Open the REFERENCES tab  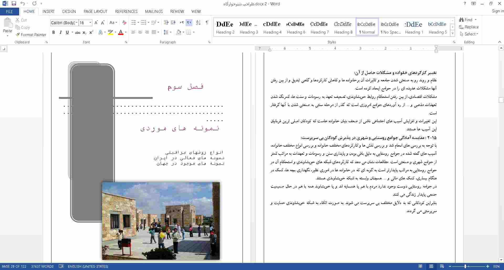(126, 12)
